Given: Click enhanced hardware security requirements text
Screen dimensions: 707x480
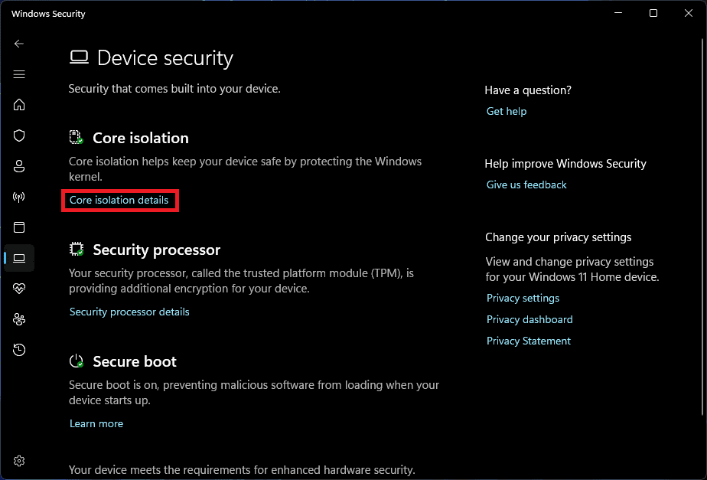Looking at the screenshot, I should [x=242, y=470].
